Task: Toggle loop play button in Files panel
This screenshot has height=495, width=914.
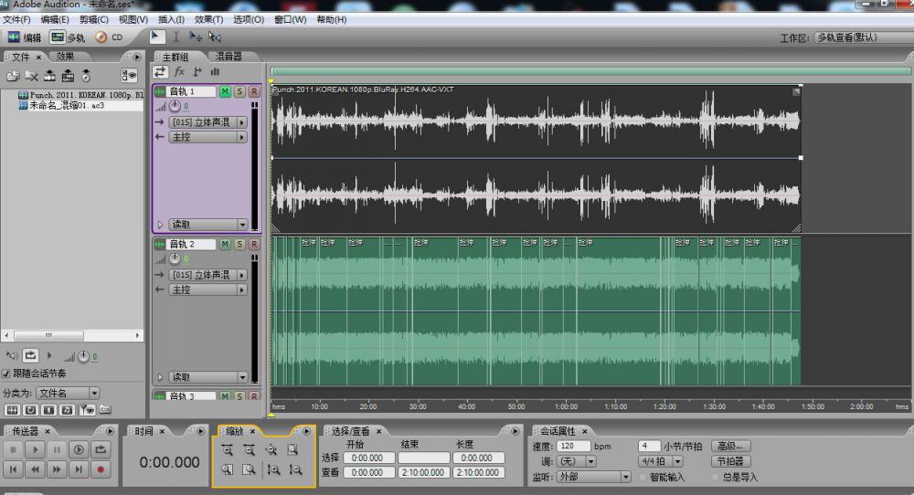Action: [x=30, y=355]
